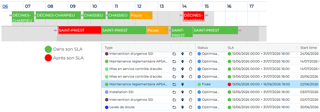This screenshot has width=320, height=112.
Task: Click location pin in Installation SSI row
Action: tap(182, 92)
